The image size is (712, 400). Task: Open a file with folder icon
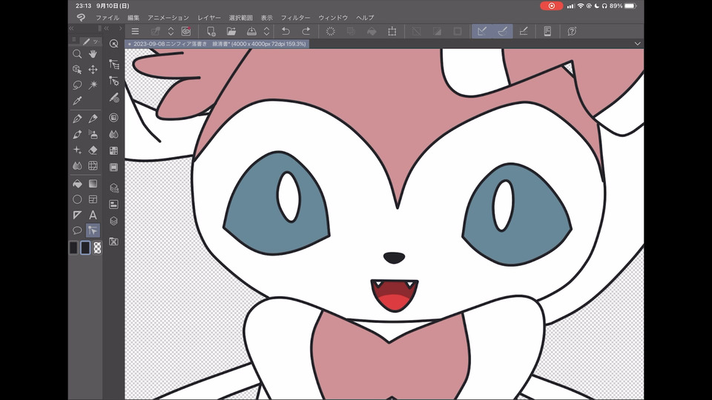(x=231, y=31)
